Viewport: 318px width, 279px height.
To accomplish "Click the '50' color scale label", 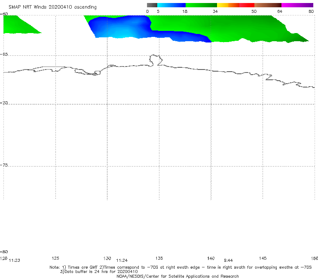I will 254,11.
